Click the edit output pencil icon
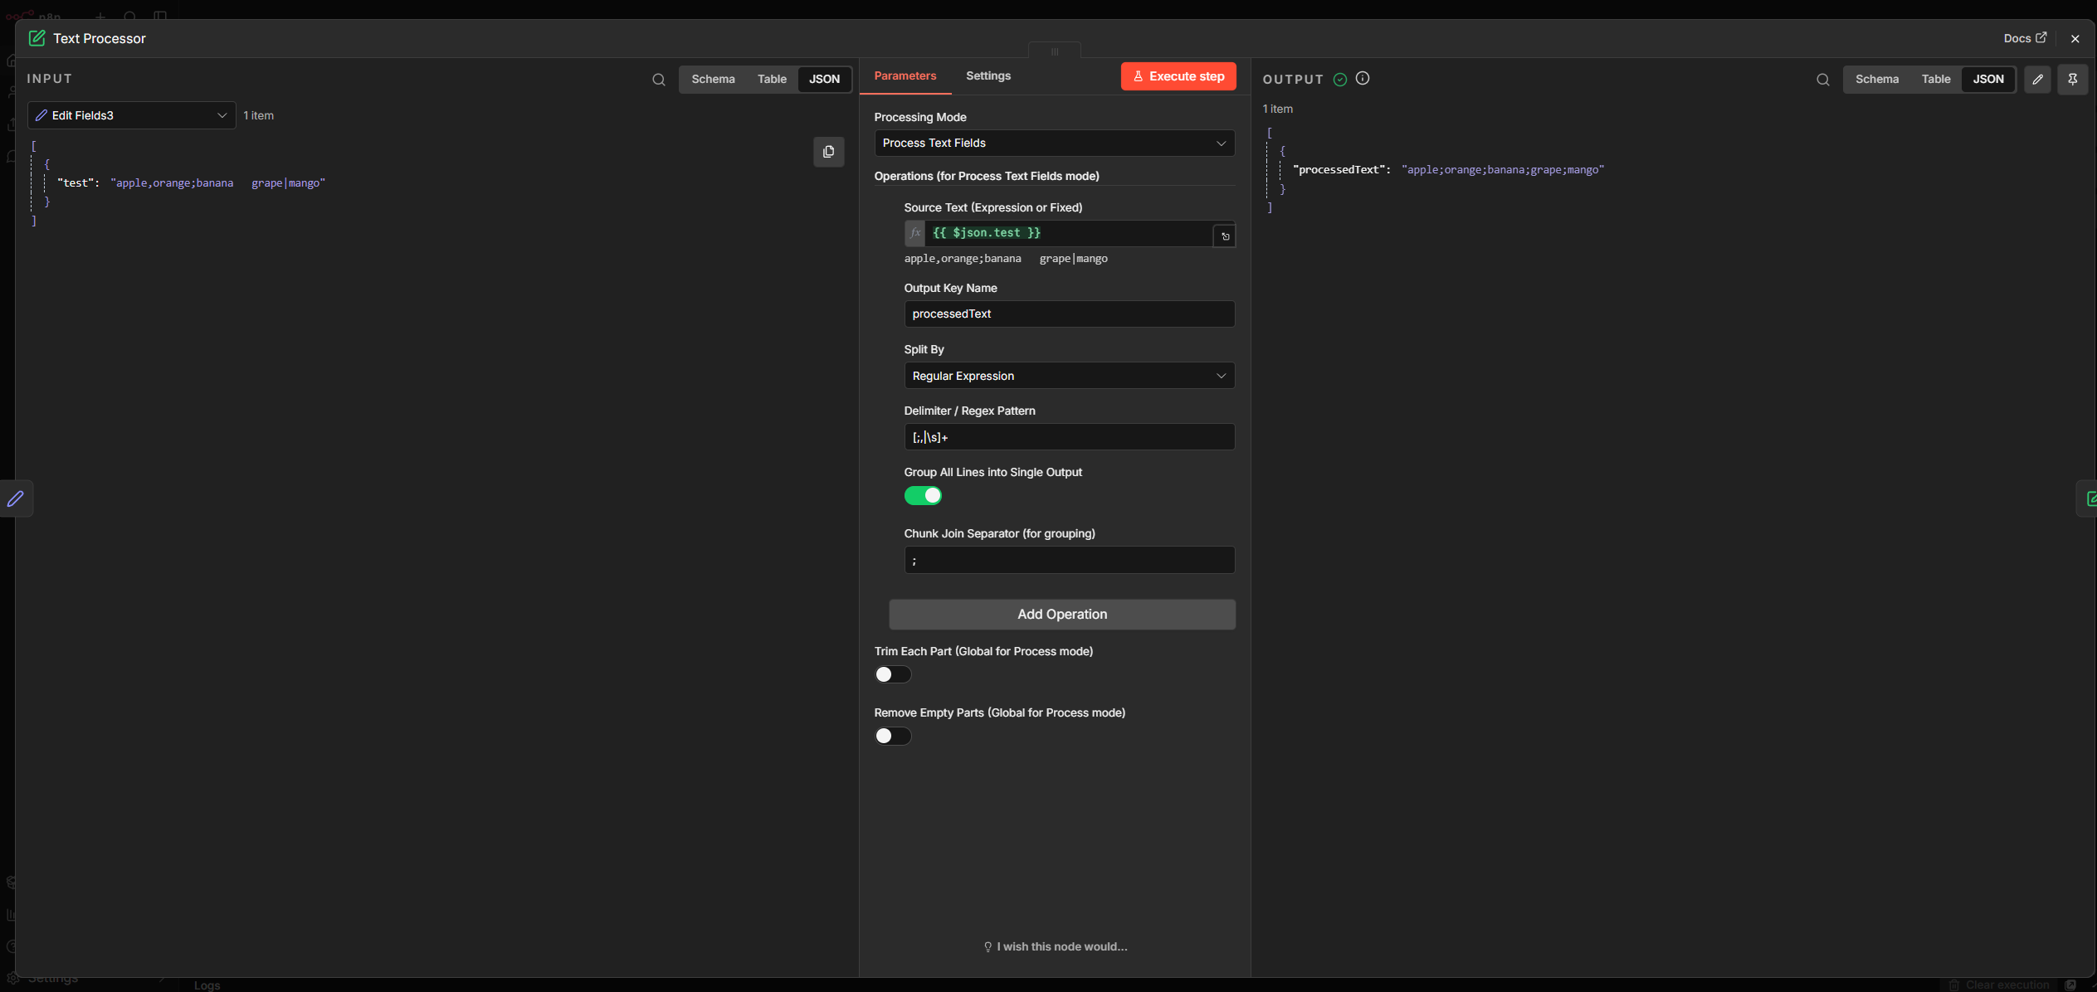Image resolution: width=2097 pixels, height=992 pixels. point(2037,80)
